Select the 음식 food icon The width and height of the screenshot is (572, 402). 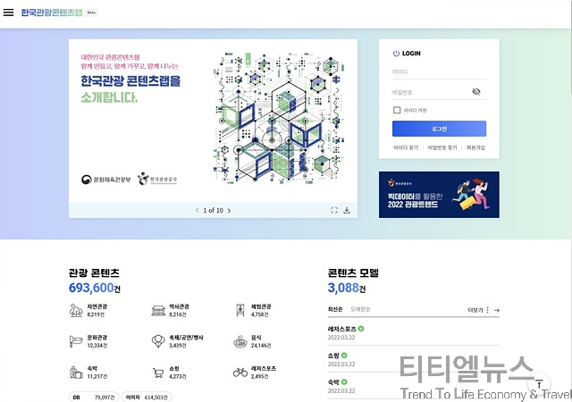tap(240, 341)
